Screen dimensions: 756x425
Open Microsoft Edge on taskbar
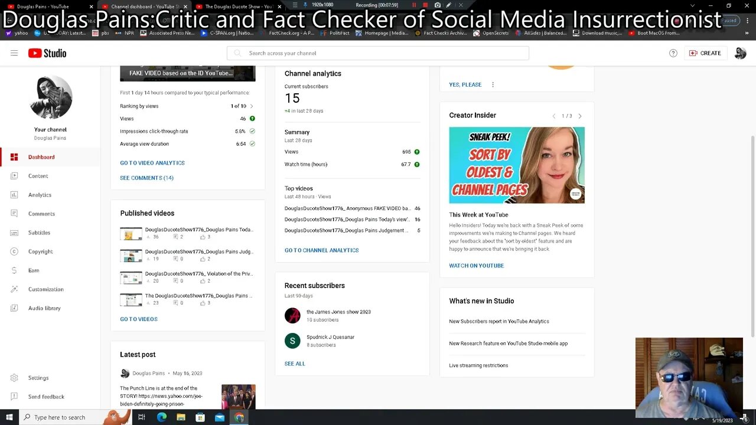pyautogui.click(x=162, y=417)
